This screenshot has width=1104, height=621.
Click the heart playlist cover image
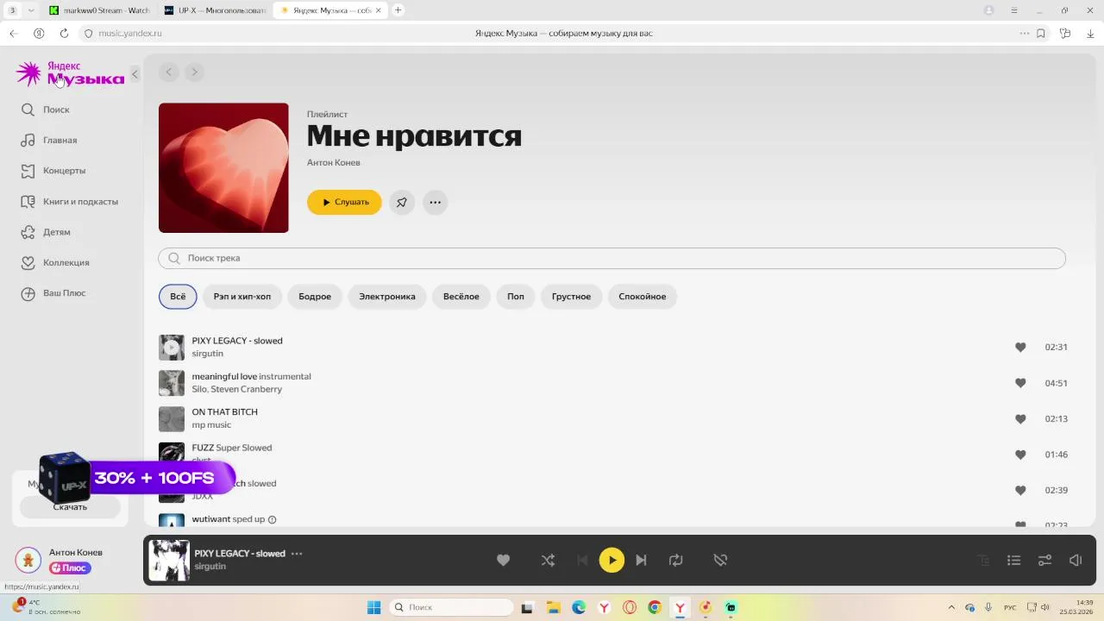coord(223,167)
